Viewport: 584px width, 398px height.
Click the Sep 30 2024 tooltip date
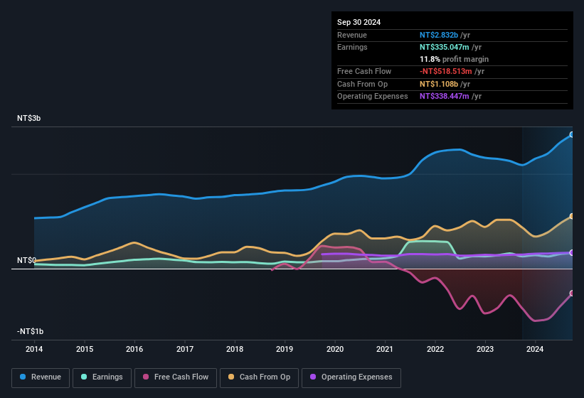359,22
